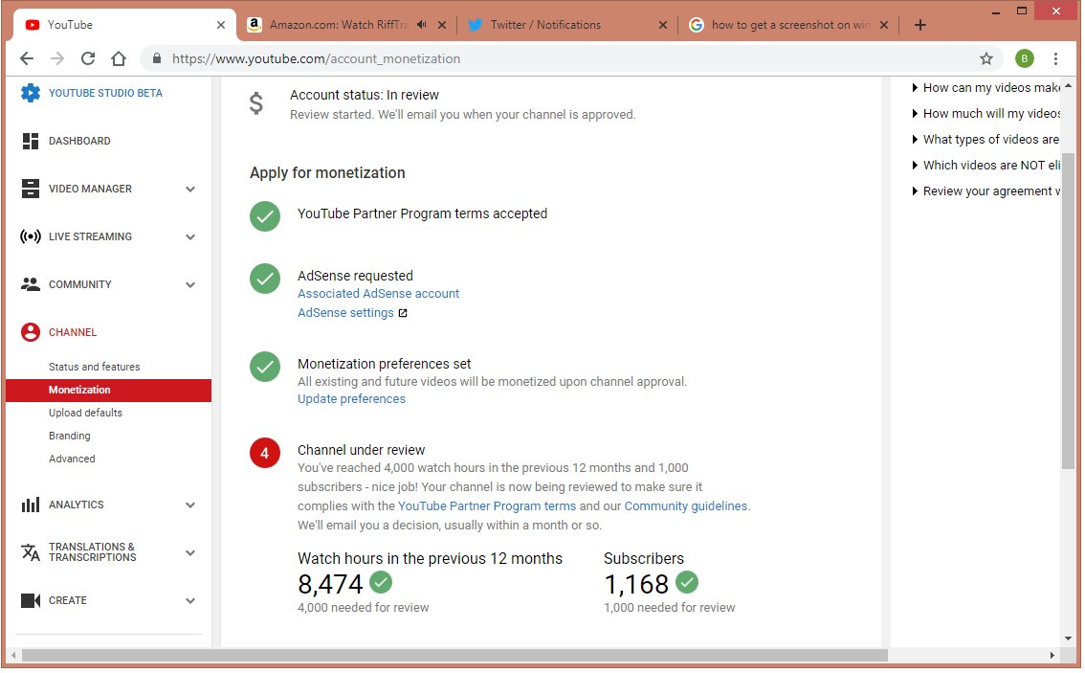Open Branding submenu item
This screenshot has height=673, width=1085.
[70, 437]
